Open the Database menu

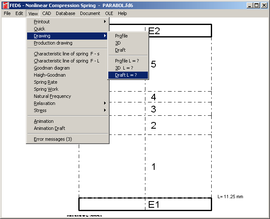point(65,13)
